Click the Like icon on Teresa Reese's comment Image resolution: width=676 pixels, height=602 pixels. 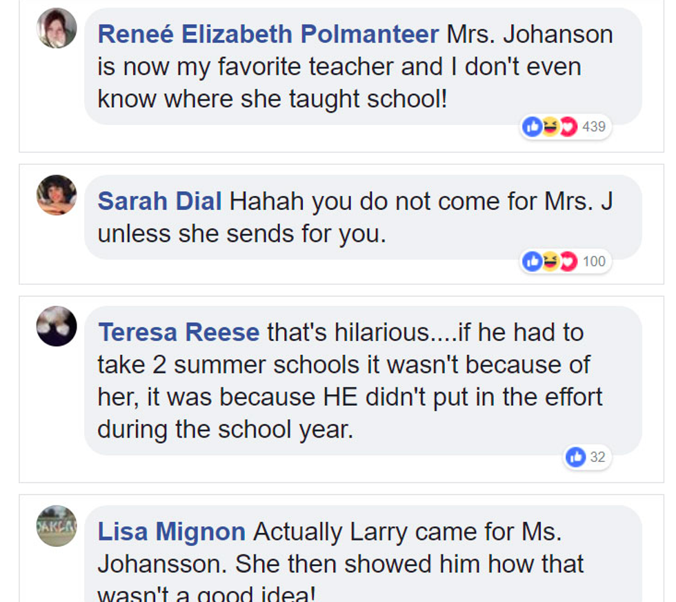pyautogui.click(x=576, y=456)
